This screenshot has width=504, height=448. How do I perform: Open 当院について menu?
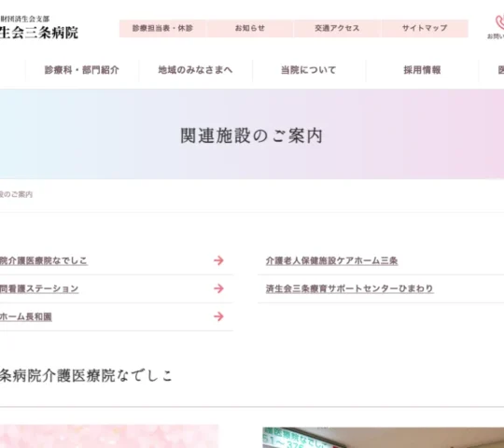pyautogui.click(x=309, y=70)
